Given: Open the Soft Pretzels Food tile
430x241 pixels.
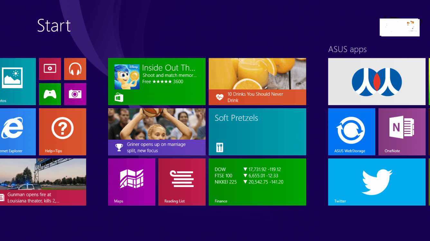Looking at the screenshot, I should (257, 132).
